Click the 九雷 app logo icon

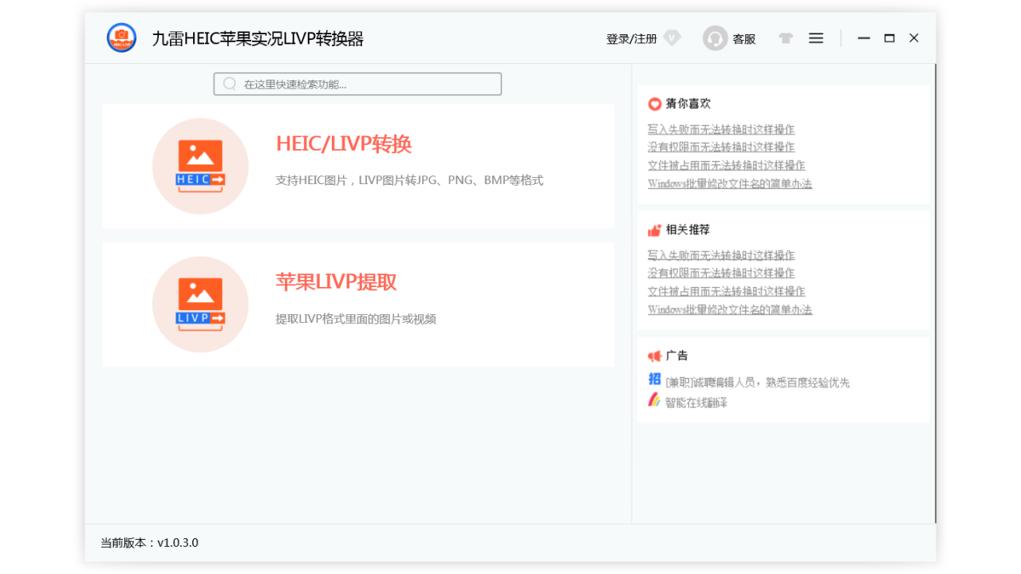pos(121,37)
